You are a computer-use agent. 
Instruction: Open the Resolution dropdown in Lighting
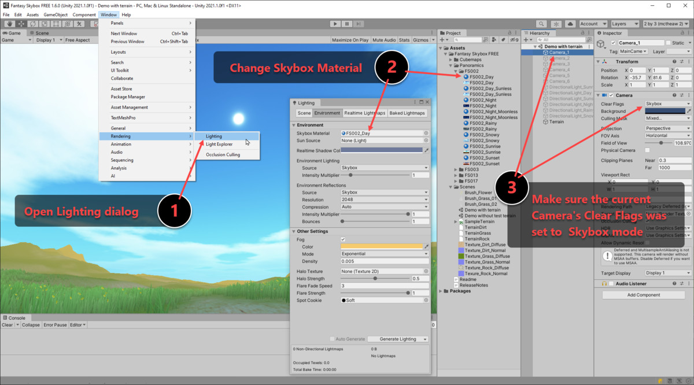(385, 199)
